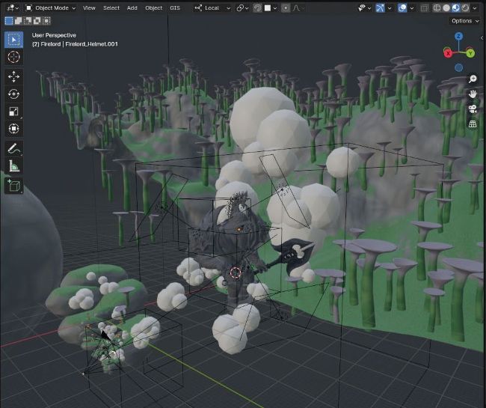
Task: Select the Annotate pencil tool
Action: [x=13, y=148]
